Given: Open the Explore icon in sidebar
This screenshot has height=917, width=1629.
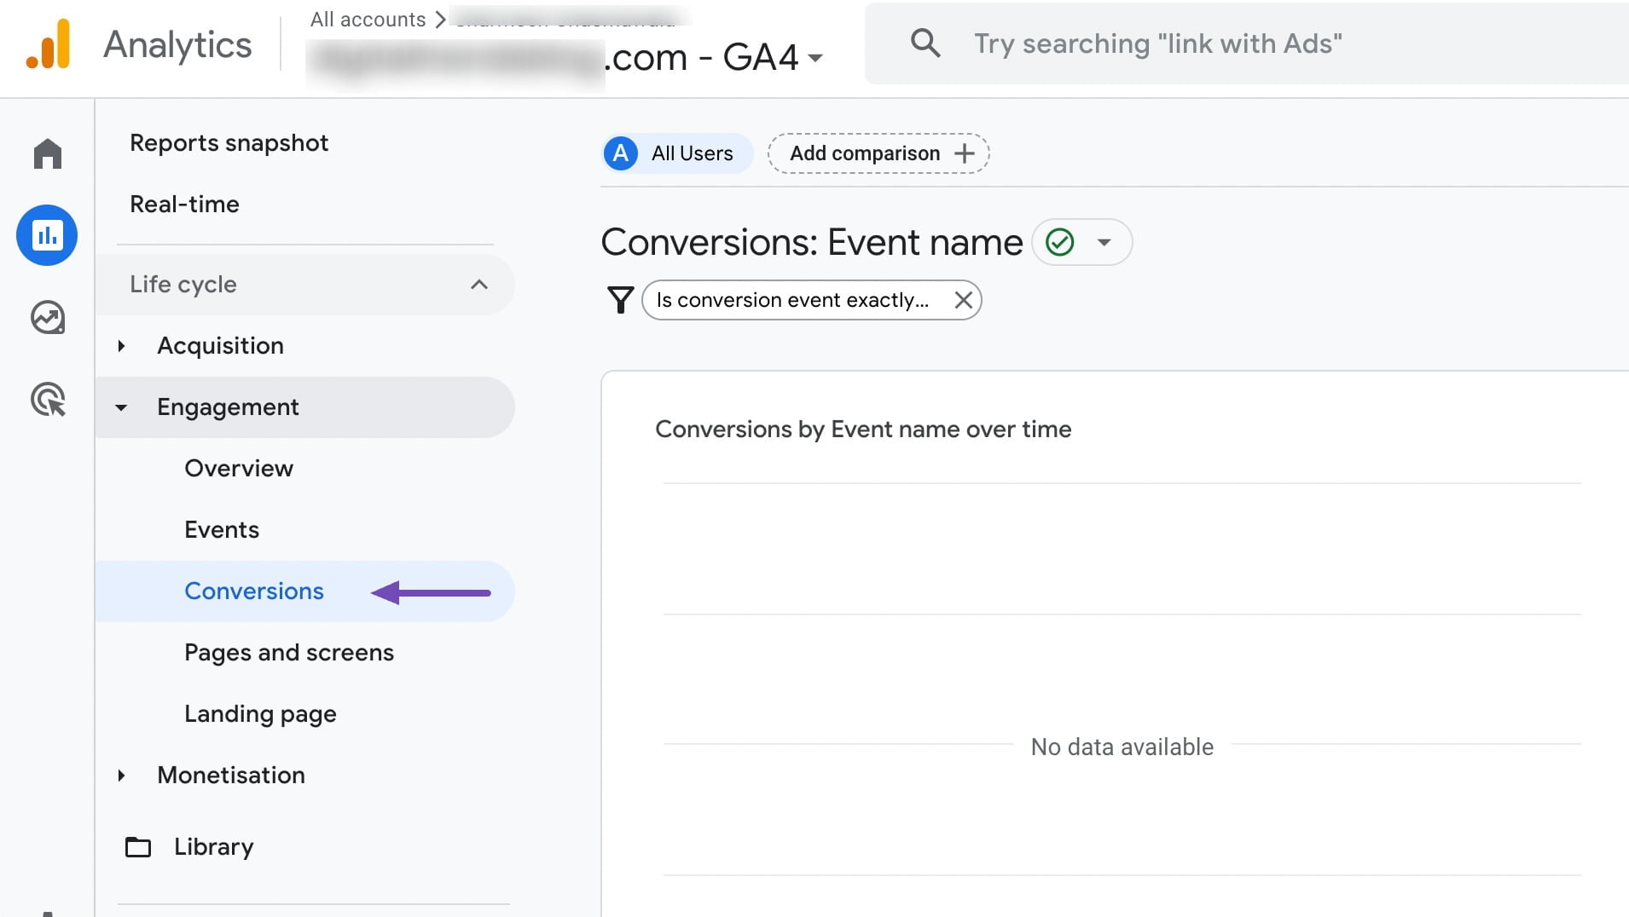Looking at the screenshot, I should [48, 317].
